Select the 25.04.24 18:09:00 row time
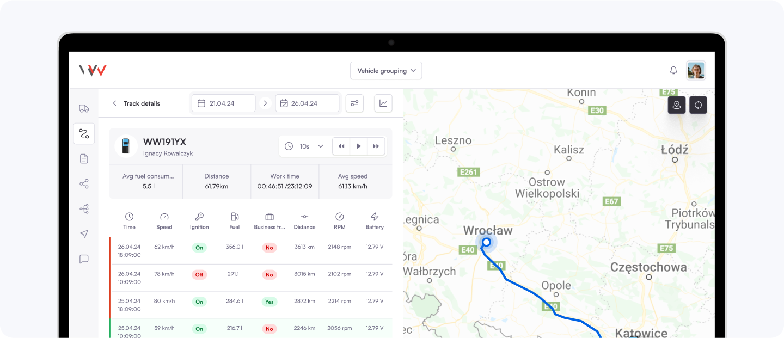Image resolution: width=784 pixels, height=338 pixels. pyautogui.click(x=130, y=305)
